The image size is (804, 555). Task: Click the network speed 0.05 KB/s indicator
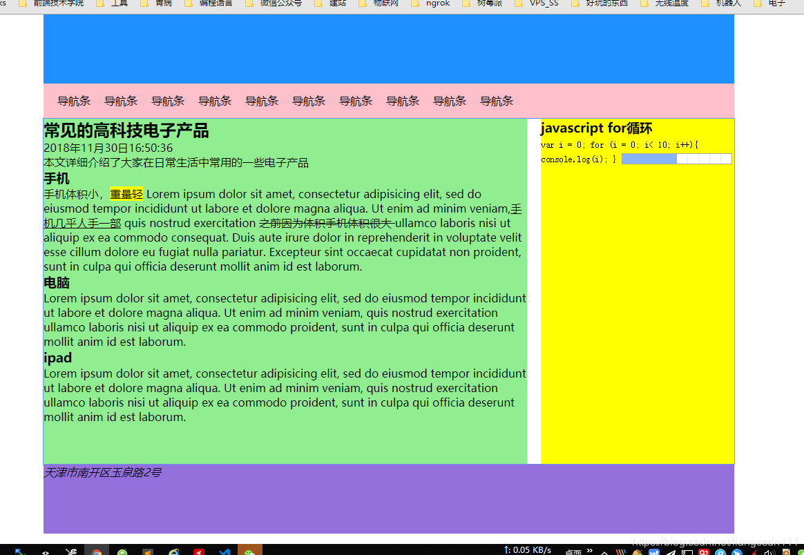(x=528, y=550)
